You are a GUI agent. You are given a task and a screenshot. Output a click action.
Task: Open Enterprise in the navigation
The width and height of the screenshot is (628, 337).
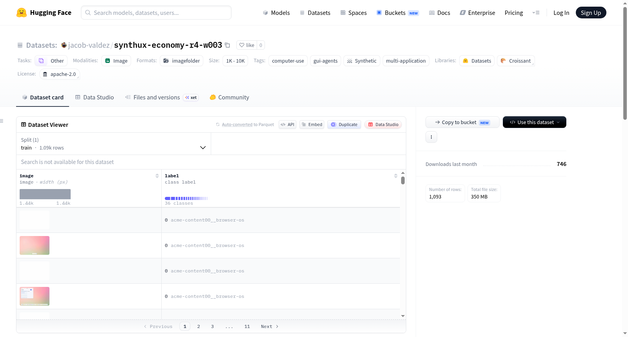pos(477,13)
